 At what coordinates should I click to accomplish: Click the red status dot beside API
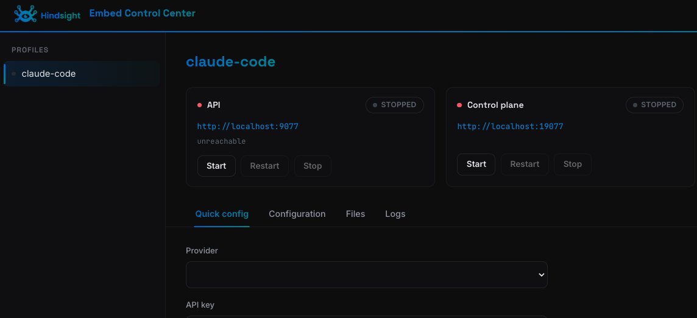pos(200,105)
